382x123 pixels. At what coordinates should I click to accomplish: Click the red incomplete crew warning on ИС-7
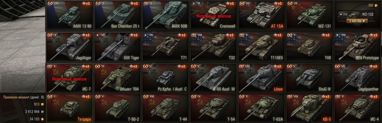pos(69,79)
